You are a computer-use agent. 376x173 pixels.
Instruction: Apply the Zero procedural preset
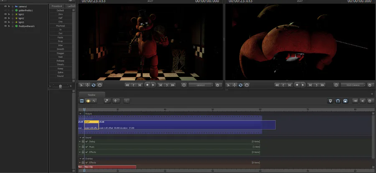click(x=61, y=14)
